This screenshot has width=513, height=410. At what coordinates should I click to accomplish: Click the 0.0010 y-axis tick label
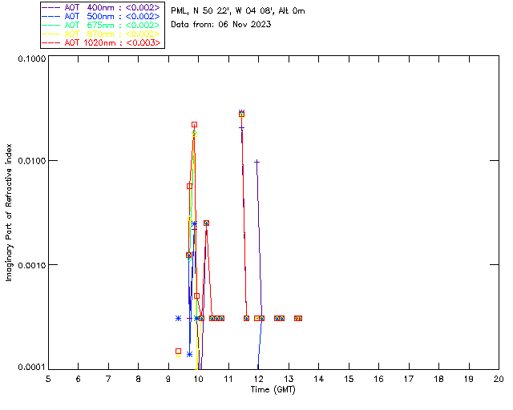point(32,264)
